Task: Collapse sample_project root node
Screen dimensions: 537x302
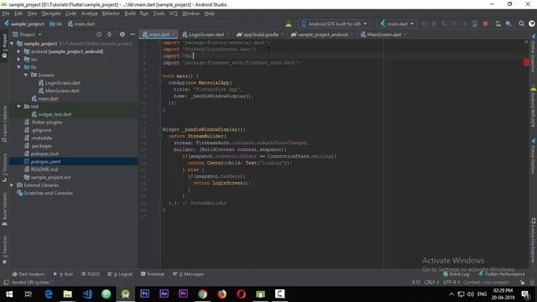Action: [x=12, y=44]
